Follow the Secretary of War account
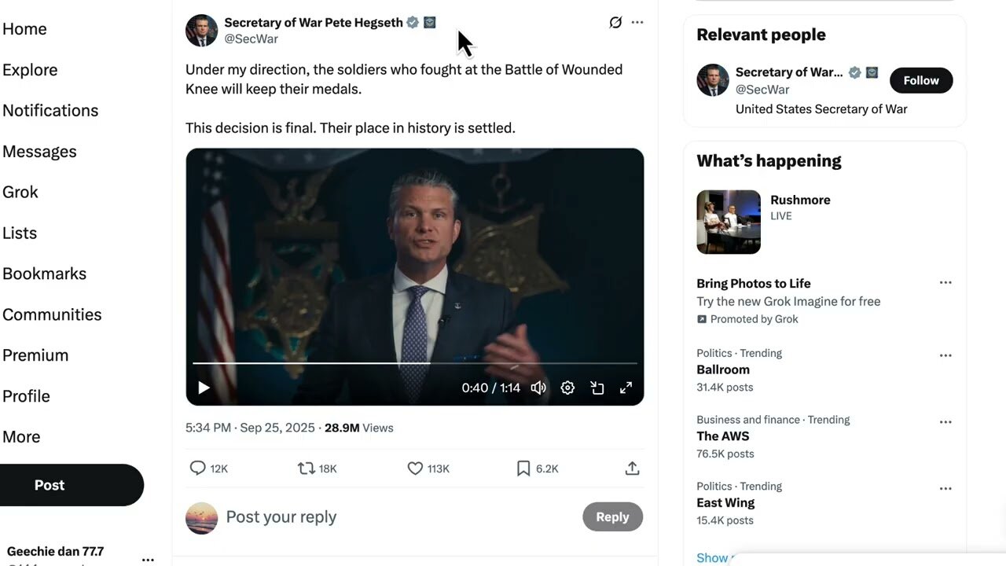 pyautogui.click(x=920, y=80)
